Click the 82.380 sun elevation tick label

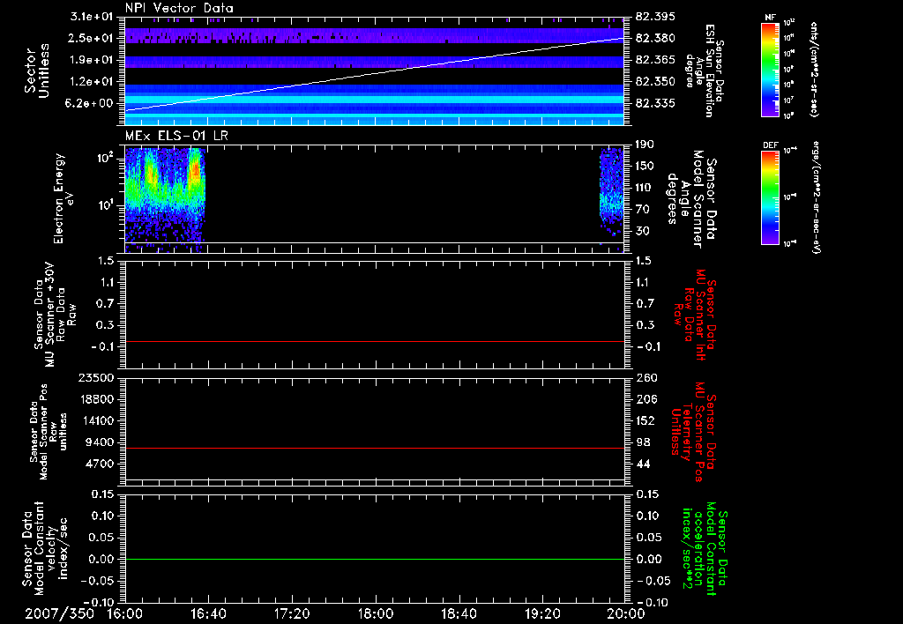[x=655, y=38]
